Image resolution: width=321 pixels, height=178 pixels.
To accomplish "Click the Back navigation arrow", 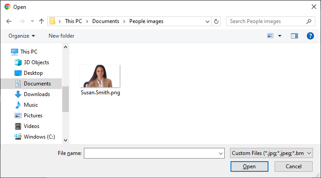I will 9,21.
